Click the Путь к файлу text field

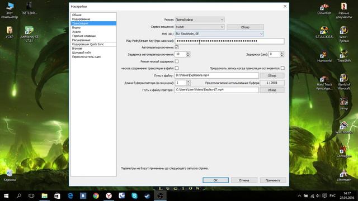(x=216, y=75)
